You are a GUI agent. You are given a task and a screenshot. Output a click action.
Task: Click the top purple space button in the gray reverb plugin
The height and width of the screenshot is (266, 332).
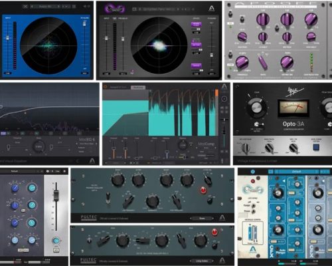click(196, 24)
